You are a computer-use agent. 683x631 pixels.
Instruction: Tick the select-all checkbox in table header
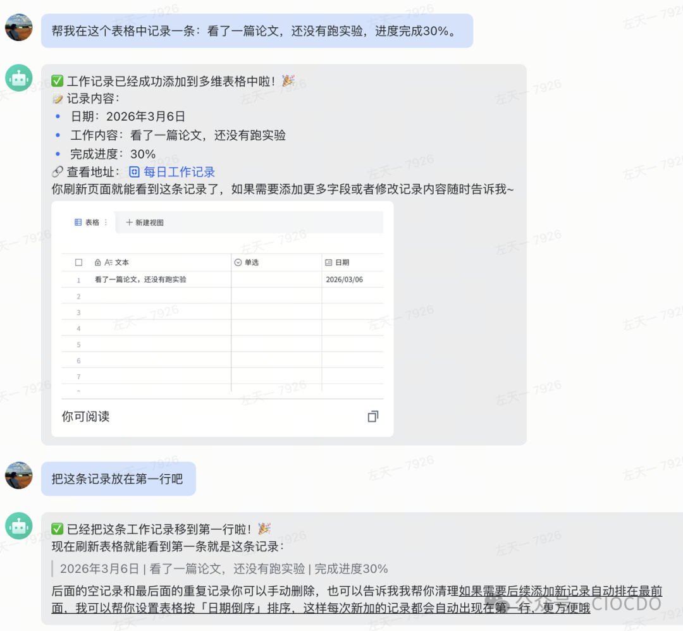pos(78,262)
